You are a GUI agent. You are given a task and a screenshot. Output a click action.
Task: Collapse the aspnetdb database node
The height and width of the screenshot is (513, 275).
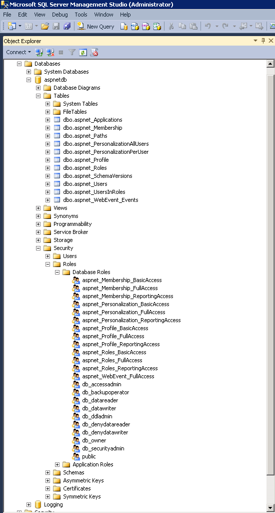28,80
